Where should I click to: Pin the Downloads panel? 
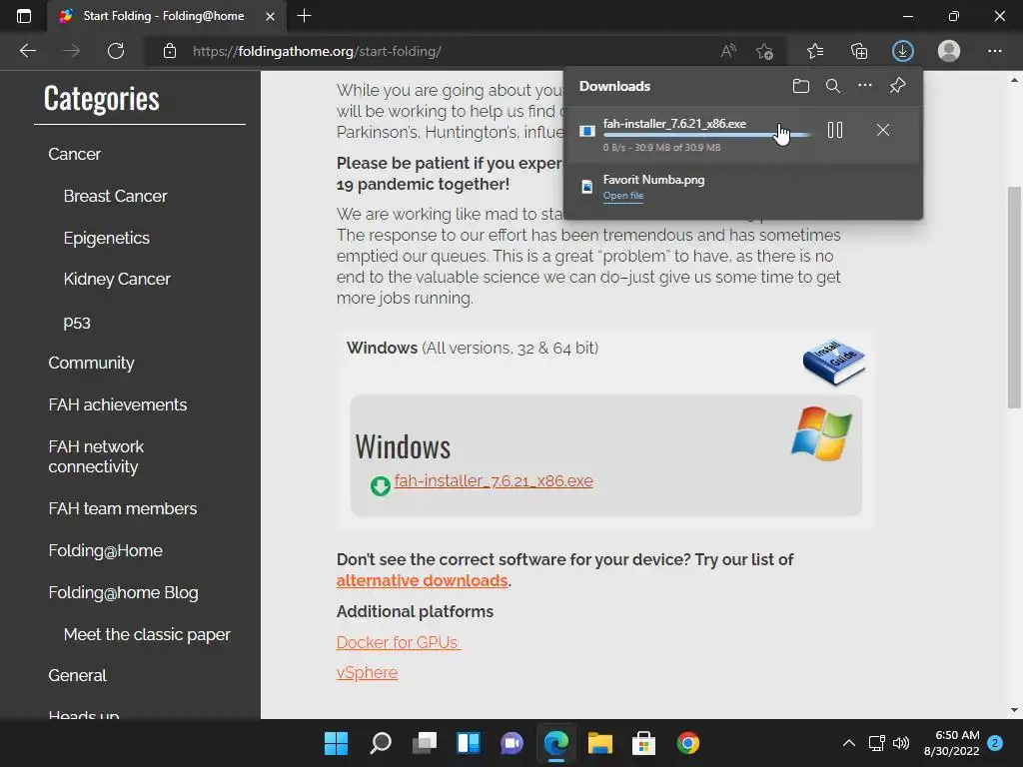pos(897,86)
